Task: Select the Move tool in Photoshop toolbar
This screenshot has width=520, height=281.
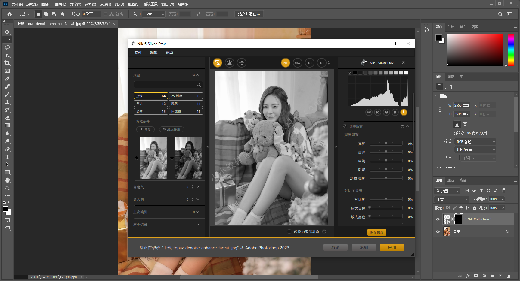Action: (7, 32)
